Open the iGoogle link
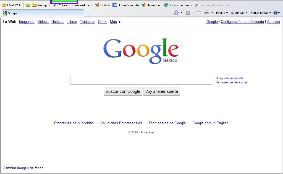Viewport: 283px width, 174px height. [x=211, y=22]
